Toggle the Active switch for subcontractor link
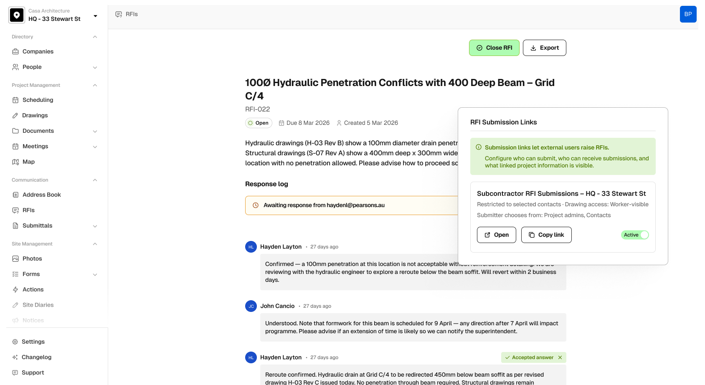The height and width of the screenshot is (385, 705). 635,235
